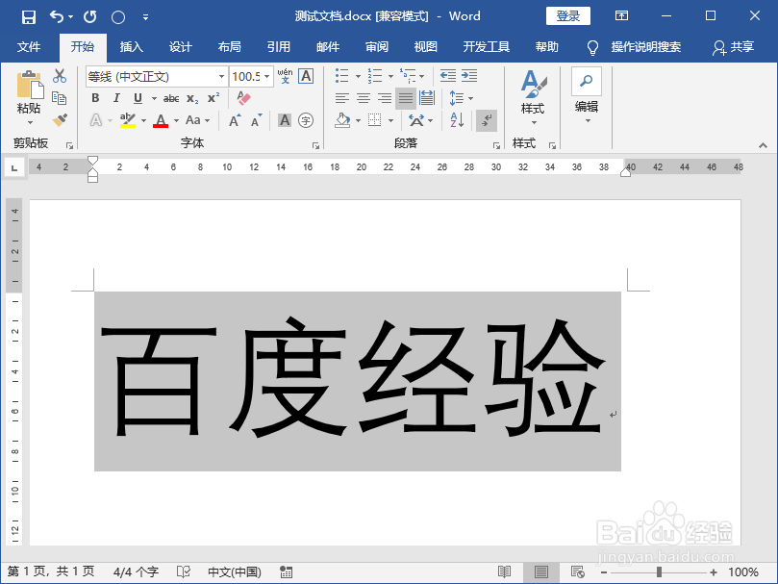Open the Font dialog launcher
Screen dimensions: 778x584
[315, 145]
